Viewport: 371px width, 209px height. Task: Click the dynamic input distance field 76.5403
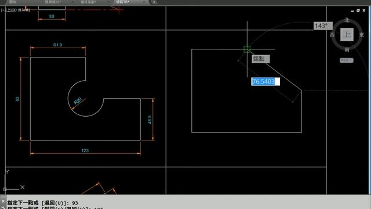[x=265, y=81]
